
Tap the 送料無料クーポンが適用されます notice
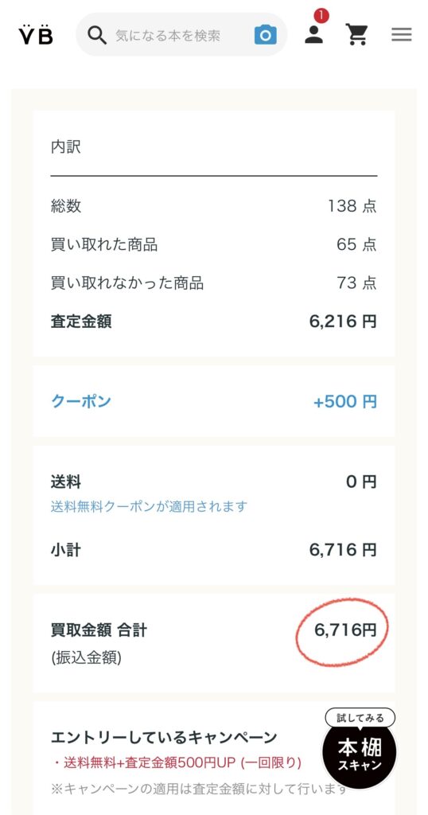(149, 506)
